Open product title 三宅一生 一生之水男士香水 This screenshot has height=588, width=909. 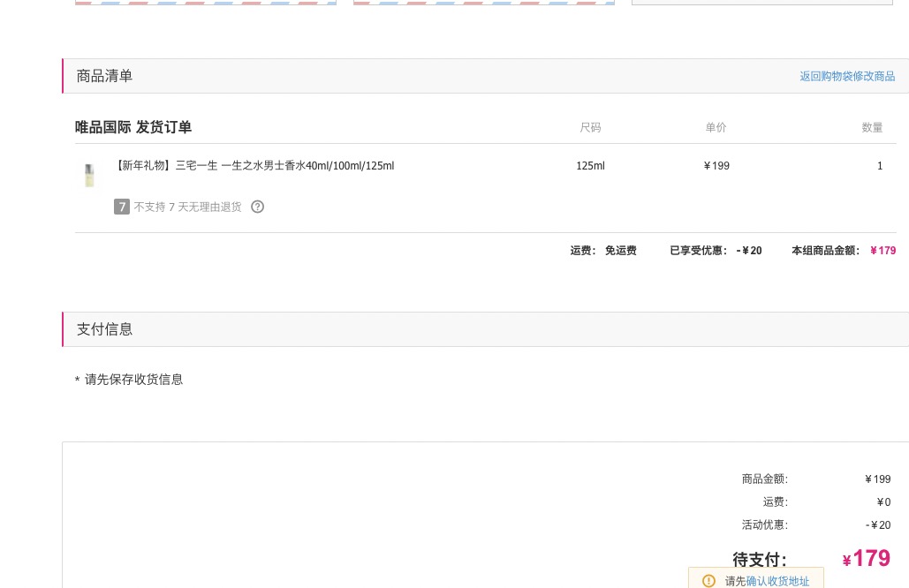pyautogui.click(x=254, y=166)
